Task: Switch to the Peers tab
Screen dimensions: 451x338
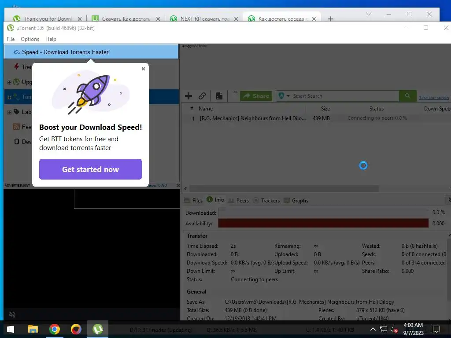Action: [238, 200]
